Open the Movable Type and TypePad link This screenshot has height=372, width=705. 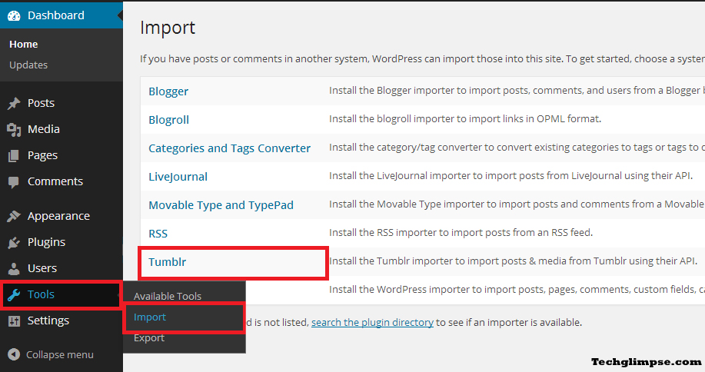click(x=221, y=205)
